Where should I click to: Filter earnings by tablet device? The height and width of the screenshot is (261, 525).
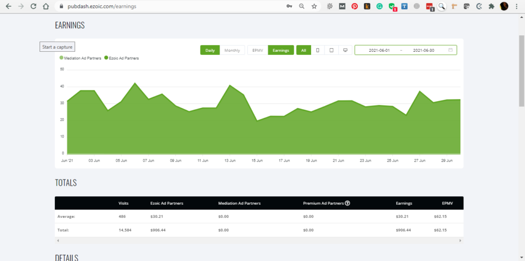coord(332,50)
